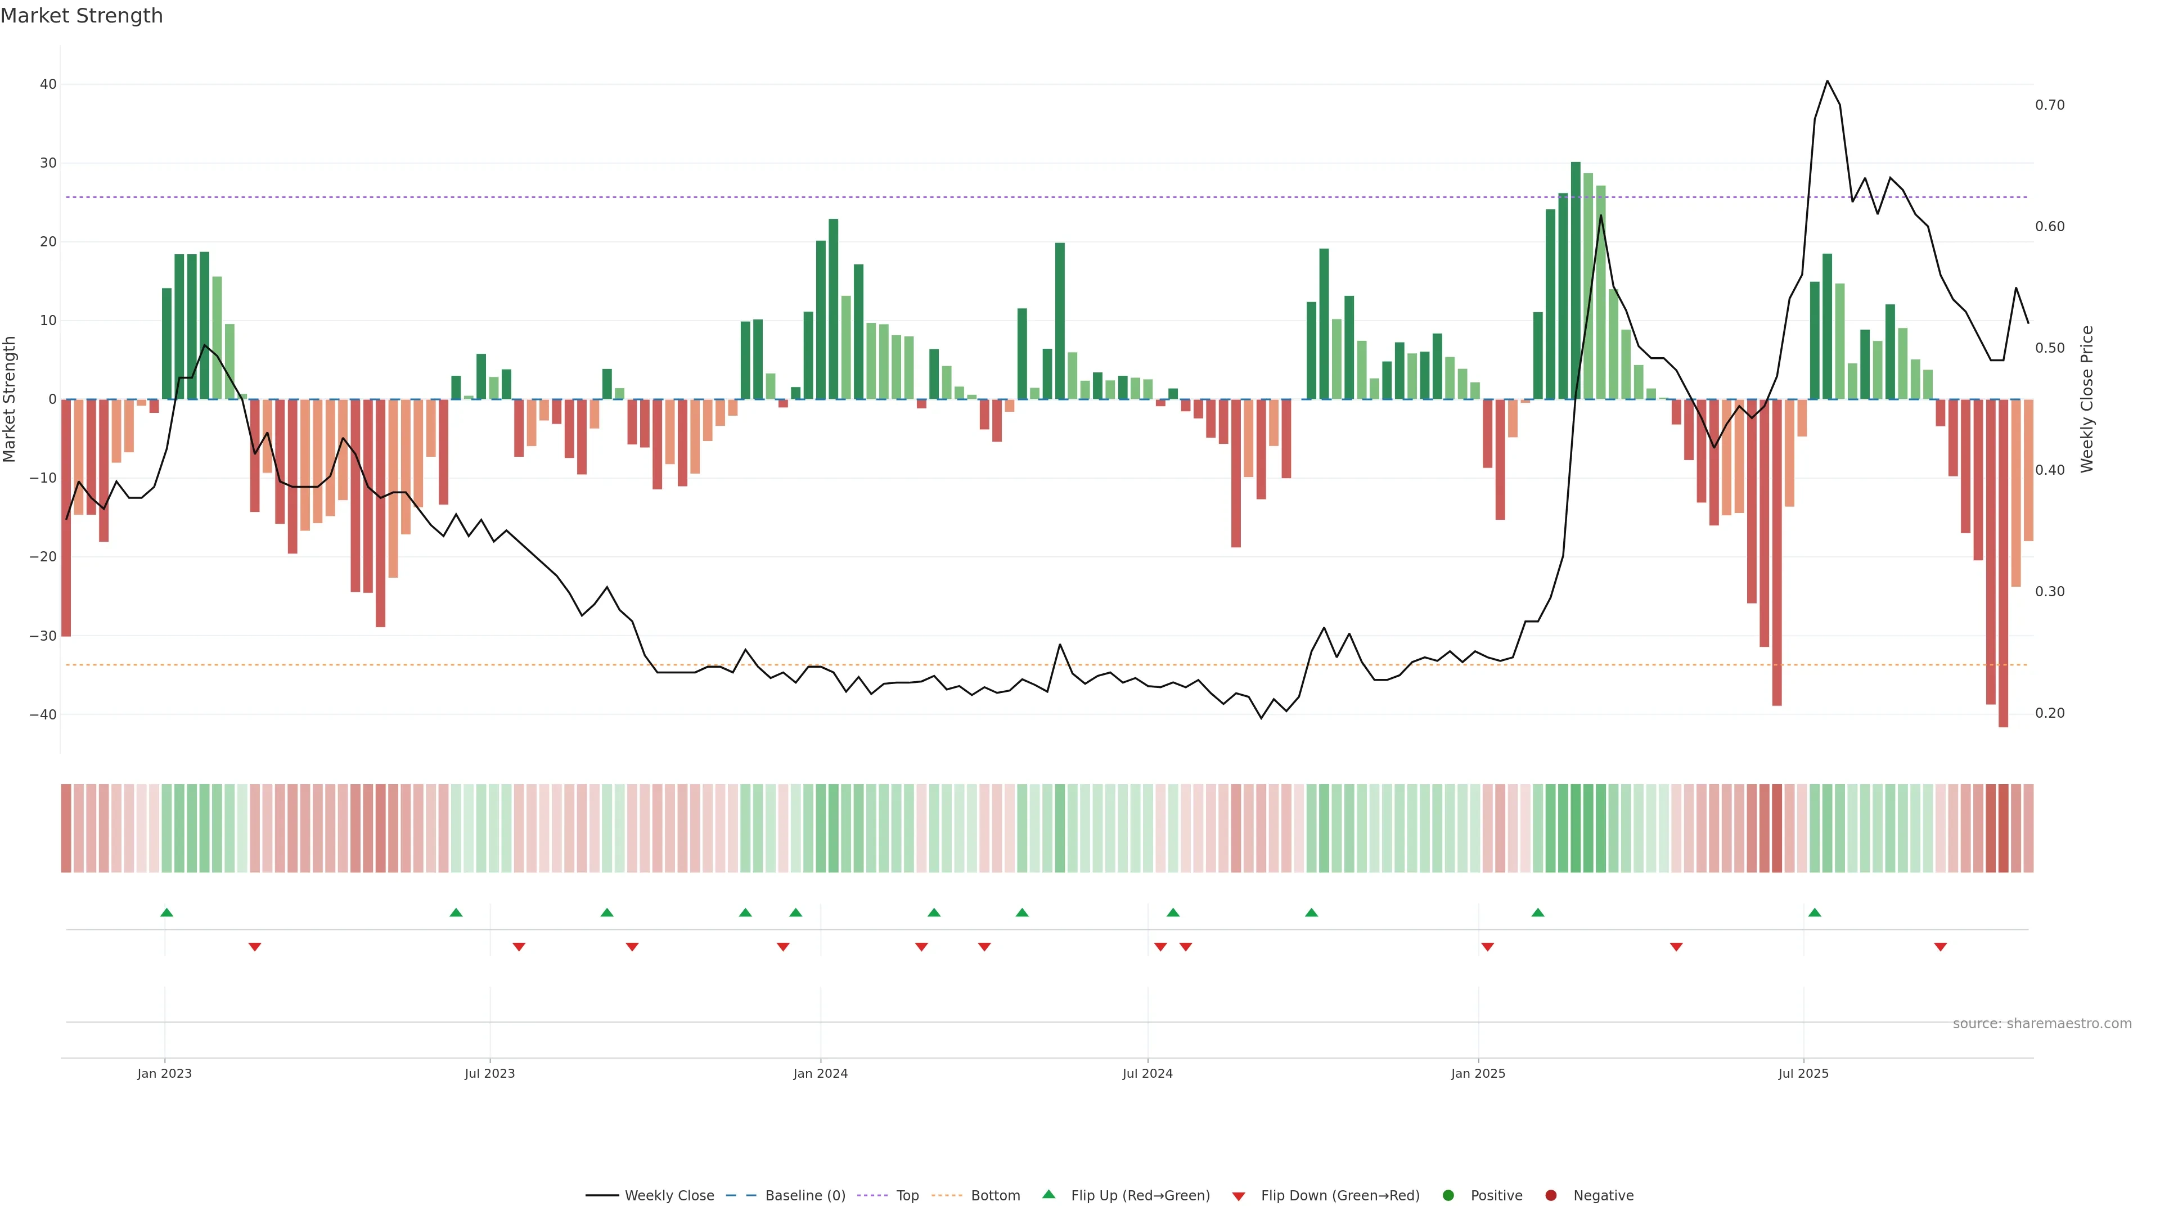Click the Weekly Close Price axis title
The image size is (2160, 1215).
[2087, 399]
